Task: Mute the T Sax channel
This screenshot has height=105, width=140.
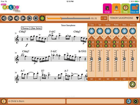Action: [90, 42]
